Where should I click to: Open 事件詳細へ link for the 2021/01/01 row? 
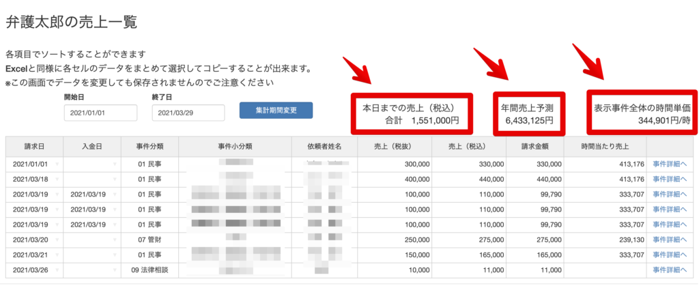click(x=671, y=164)
